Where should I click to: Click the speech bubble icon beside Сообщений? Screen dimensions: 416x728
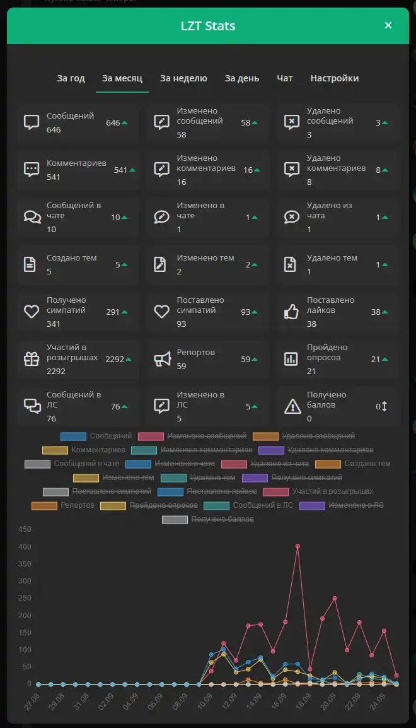[x=32, y=122]
